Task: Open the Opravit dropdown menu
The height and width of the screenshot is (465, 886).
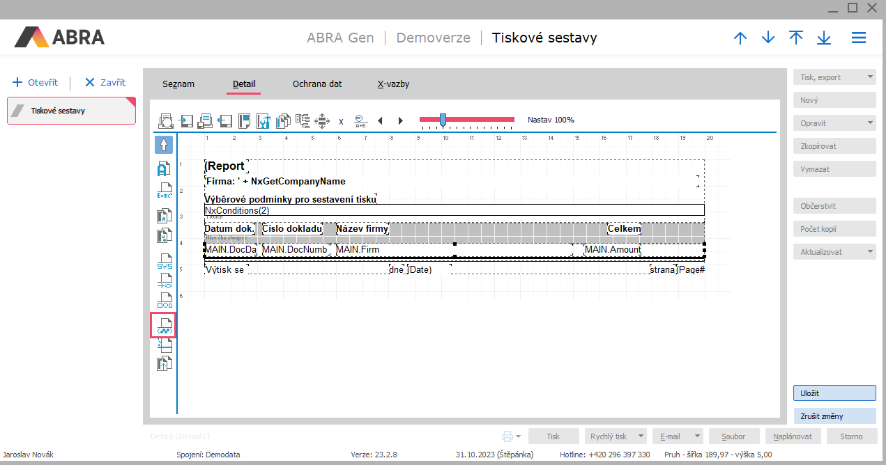Action: pos(834,123)
